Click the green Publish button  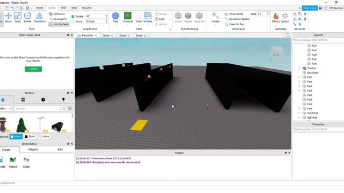tap(33, 69)
